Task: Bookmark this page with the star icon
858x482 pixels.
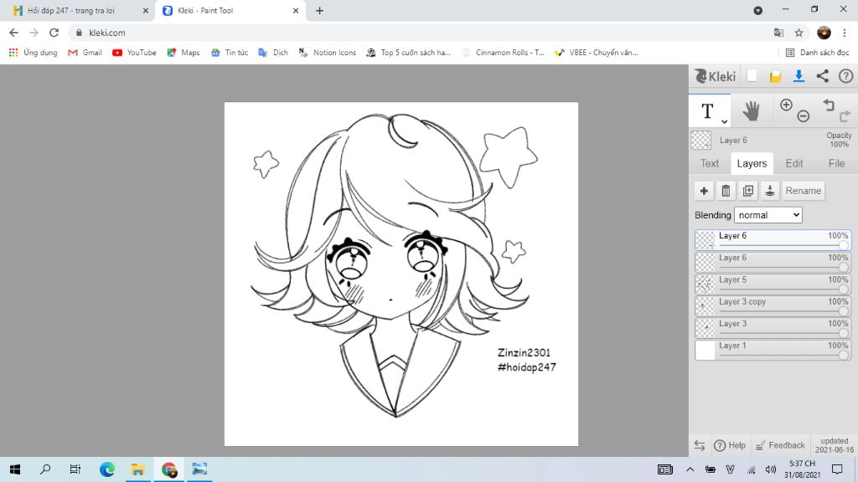Action: pos(799,33)
